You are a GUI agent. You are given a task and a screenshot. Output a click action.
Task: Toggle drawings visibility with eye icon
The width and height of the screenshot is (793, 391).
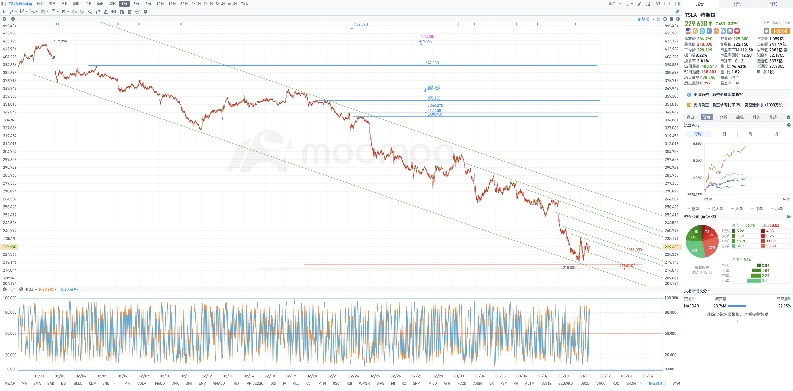pos(114,12)
